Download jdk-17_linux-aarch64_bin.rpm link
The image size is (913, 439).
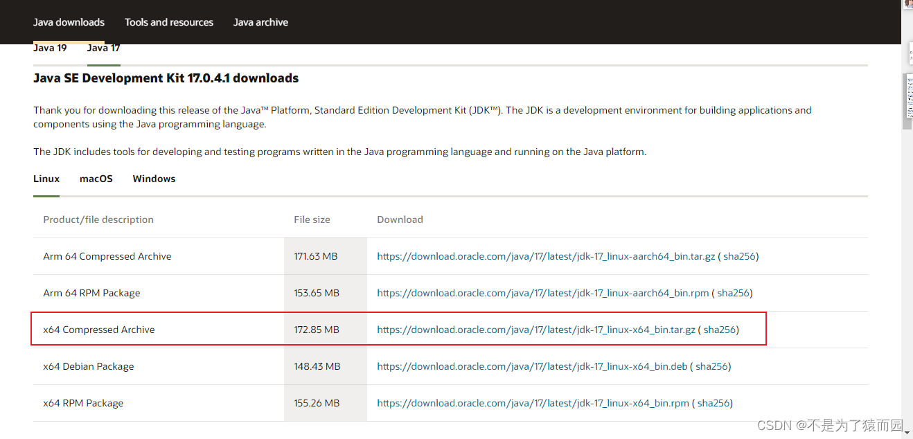pos(543,293)
